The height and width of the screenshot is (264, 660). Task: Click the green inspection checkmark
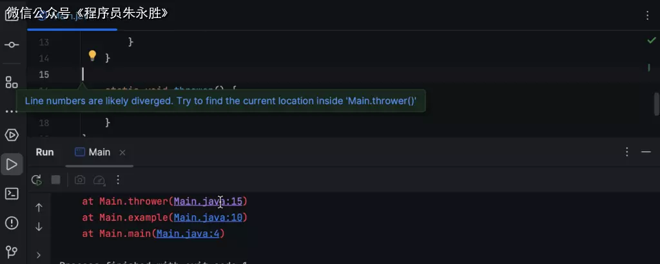tap(651, 40)
